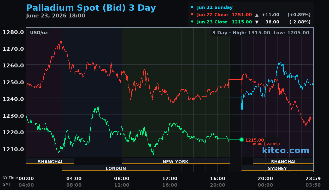Click the USD/oz unit label
This screenshot has width=329, height=190.
point(39,33)
